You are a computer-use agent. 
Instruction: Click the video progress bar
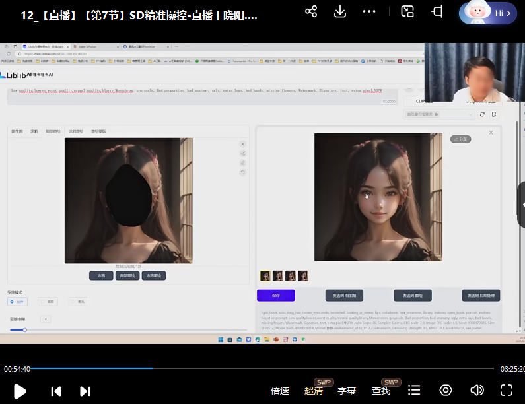pos(264,368)
